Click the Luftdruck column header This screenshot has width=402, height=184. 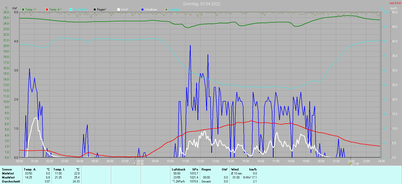179,169
